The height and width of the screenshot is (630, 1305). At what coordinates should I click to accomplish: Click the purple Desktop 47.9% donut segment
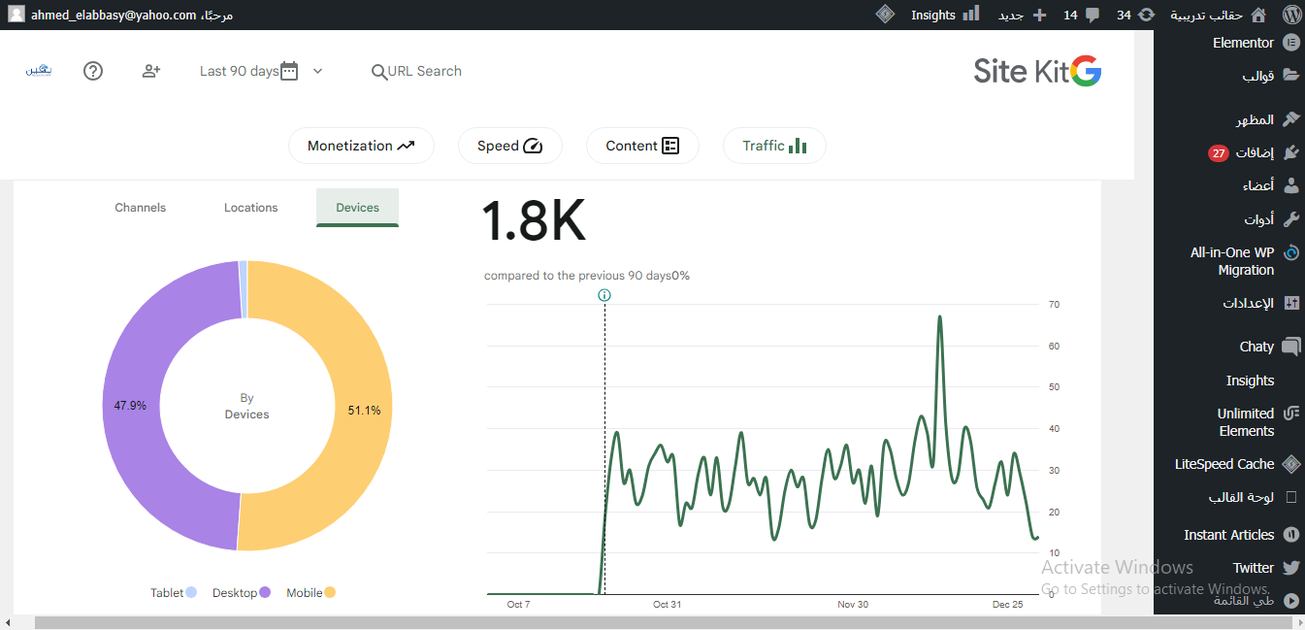pos(130,406)
